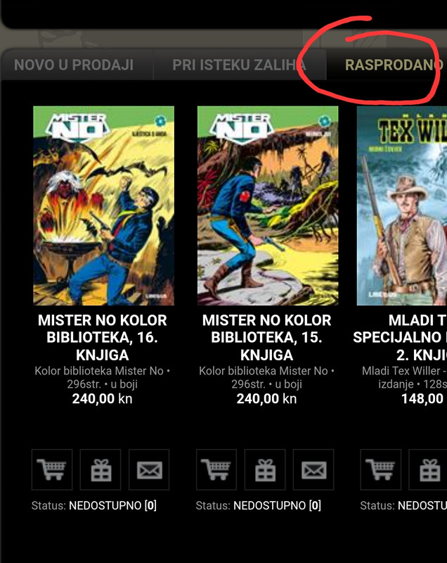
Task: Switch to NOVO U PRODAJI tab
Action: [x=74, y=65]
